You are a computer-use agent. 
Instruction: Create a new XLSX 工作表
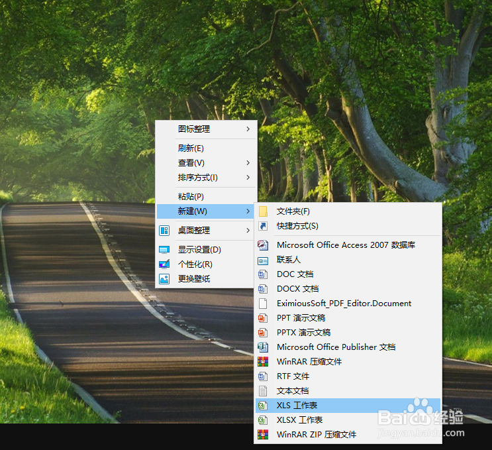(x=348, y=420)
